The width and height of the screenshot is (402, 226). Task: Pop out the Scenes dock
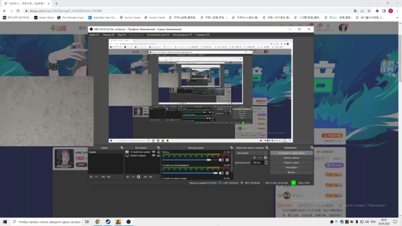coord(122,148)
